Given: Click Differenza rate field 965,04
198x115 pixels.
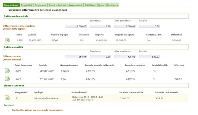Looking at the screenshot, I should click(x=76, y=57).
